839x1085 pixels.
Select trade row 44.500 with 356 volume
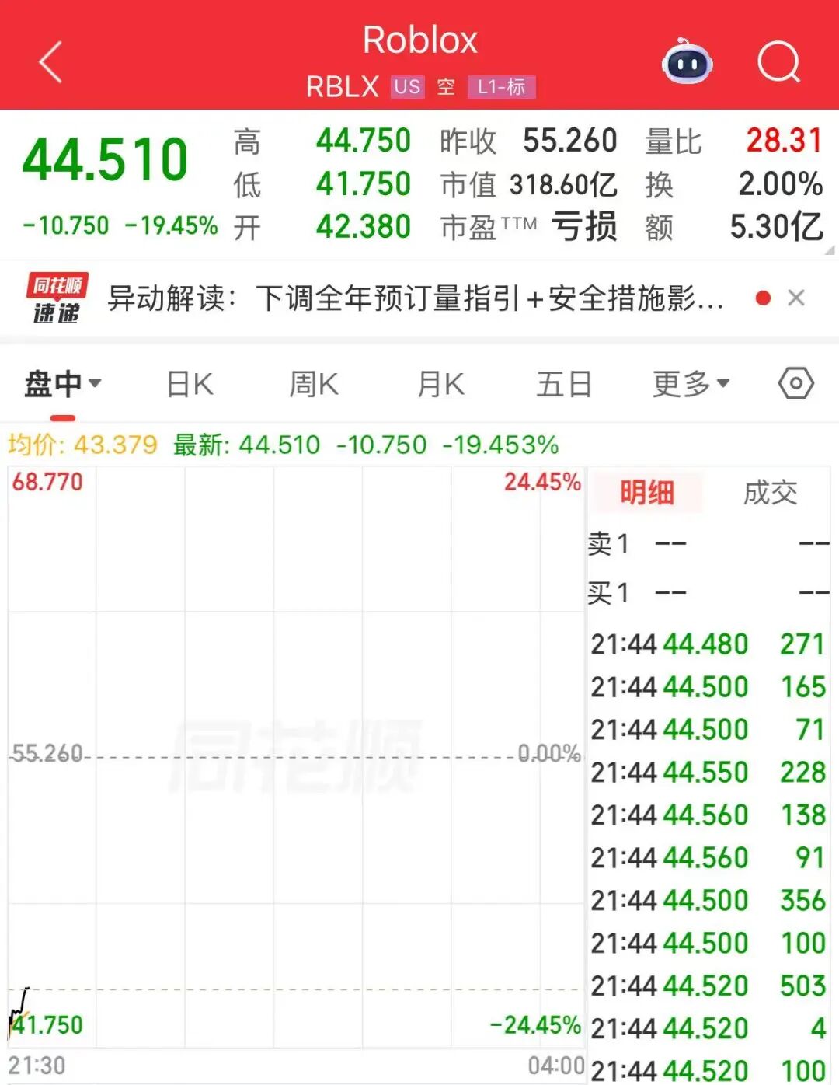pyautogui.click(x=708, y=901)
